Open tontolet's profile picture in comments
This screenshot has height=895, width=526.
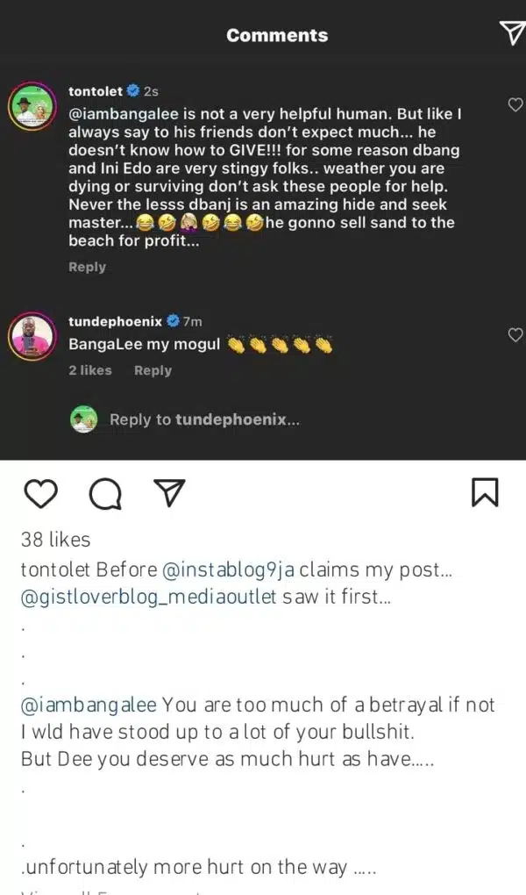point(33,108)
